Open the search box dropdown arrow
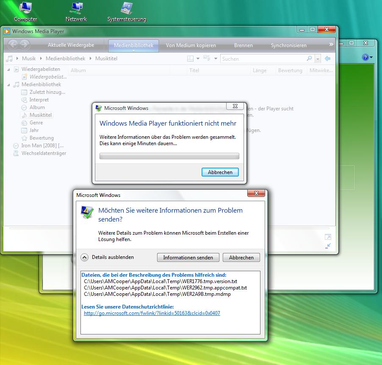 tap(318, 59)
